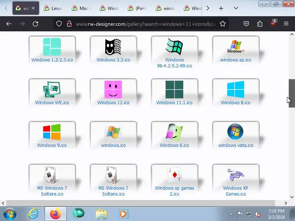Click the horizontal scrollbar right arrow
Viewport: 295px width, 221px height.
[286, 203]
